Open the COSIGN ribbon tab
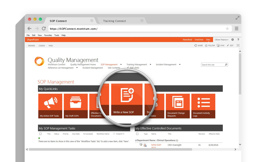The height and width of the screenshot is (162, 260). 42,46
